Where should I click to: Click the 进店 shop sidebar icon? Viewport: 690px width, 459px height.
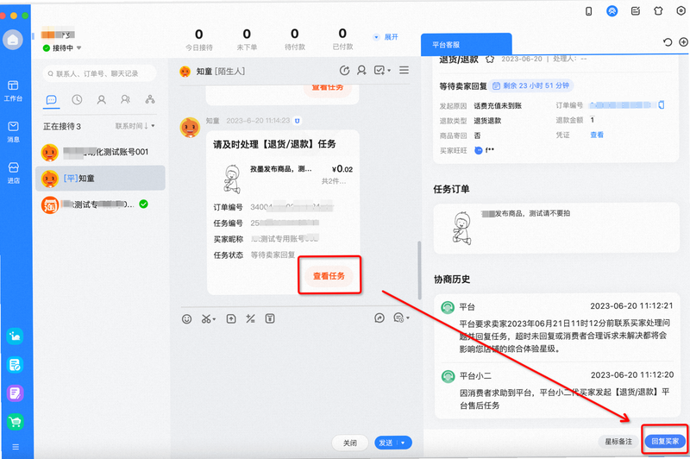[13, 173]
